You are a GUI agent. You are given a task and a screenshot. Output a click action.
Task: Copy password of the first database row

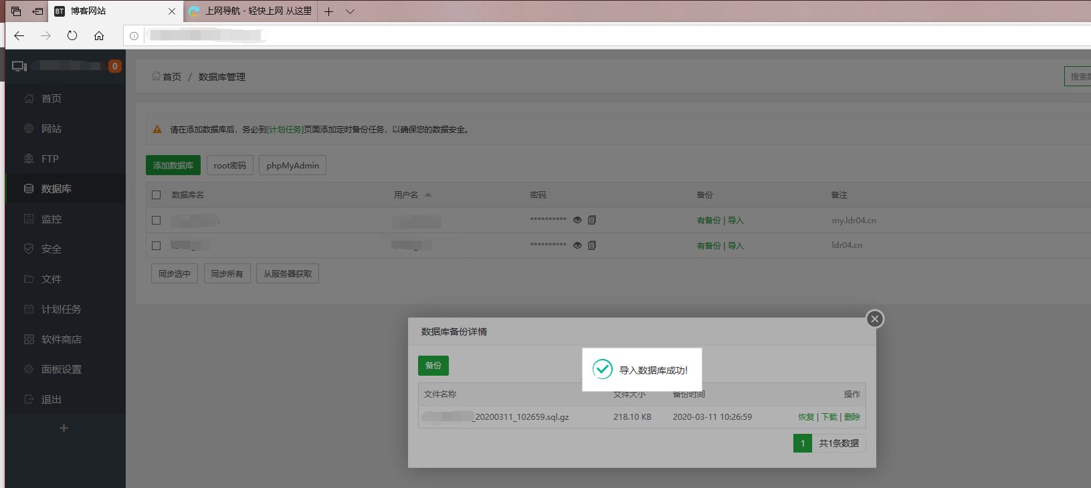click(x=592, y=220)
